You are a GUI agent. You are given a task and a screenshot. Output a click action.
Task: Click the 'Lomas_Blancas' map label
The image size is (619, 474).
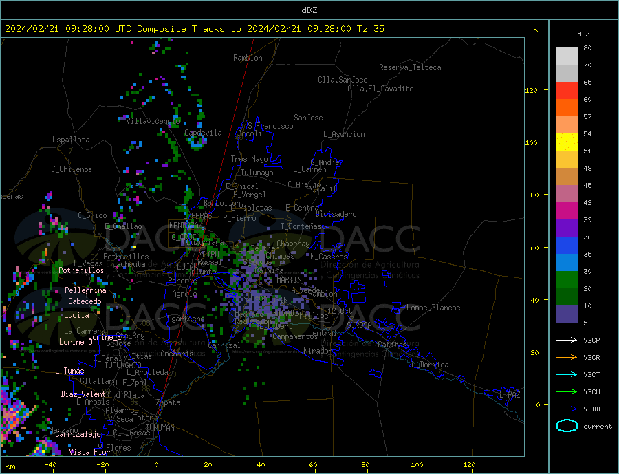(x=433, y=308)
